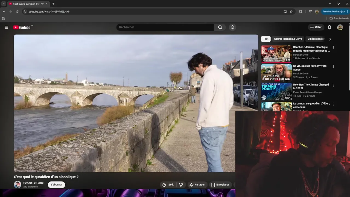Dislike the video with thumbs down
Image resolution: width=350 pixels, height=197 pixels.
click(181, 185)
